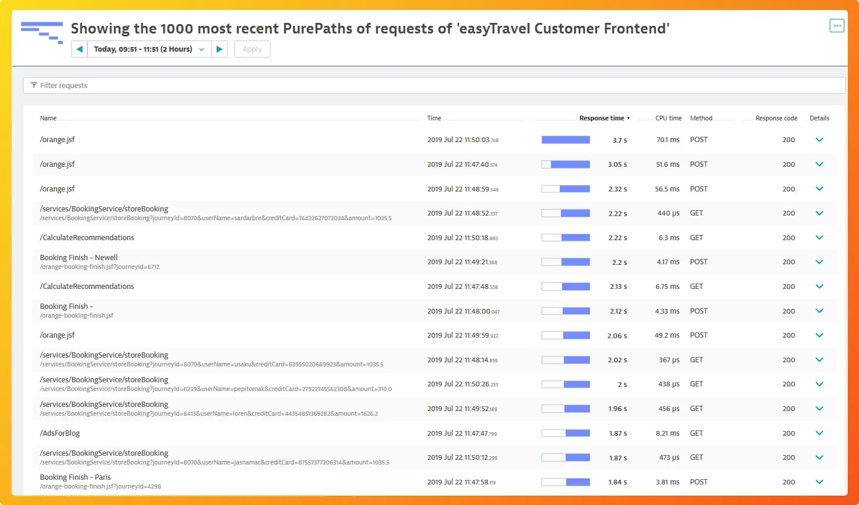This screenshot has width=859, height=505.
Task: Click the filter funnel icon
Action: click(33, 85)
